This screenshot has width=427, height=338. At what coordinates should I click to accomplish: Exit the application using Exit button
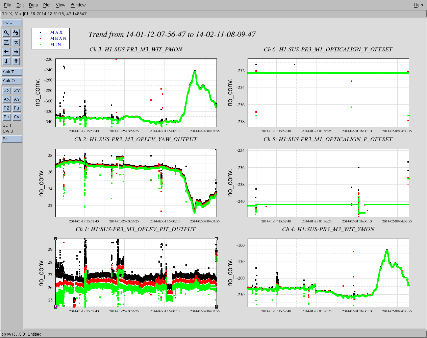[x=12, y=139]
